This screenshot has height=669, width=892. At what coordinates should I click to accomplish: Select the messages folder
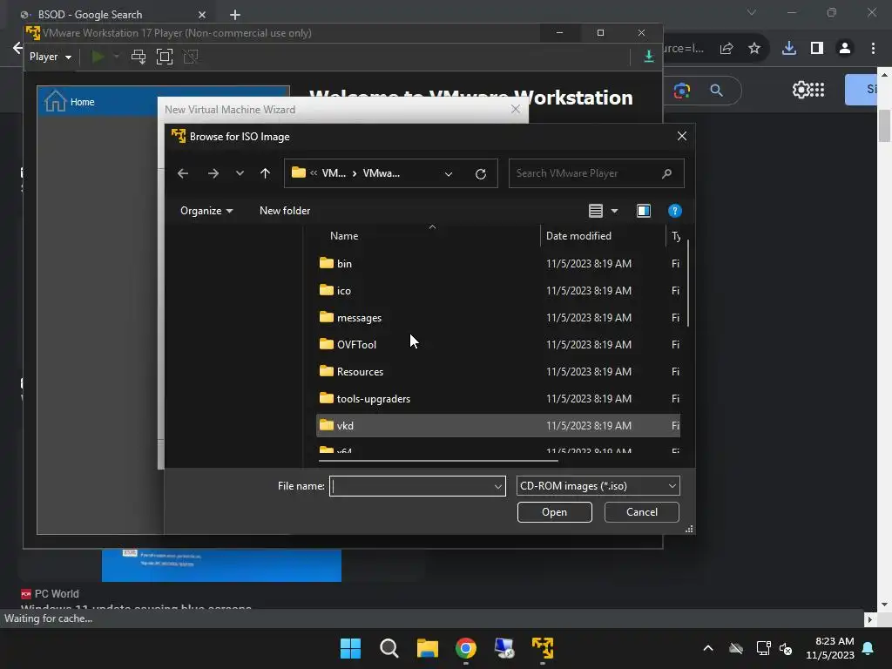pyautogui.click(x=497, y=317)
